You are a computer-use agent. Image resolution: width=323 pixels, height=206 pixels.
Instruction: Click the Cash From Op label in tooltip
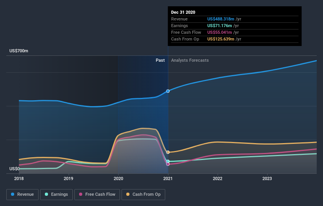pyautogui.click(x=185, y=39)
